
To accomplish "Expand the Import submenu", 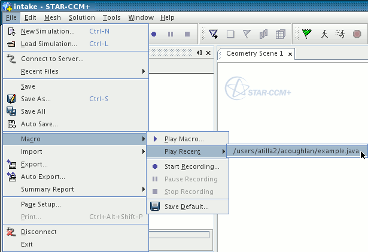I will tap(76, 151).
